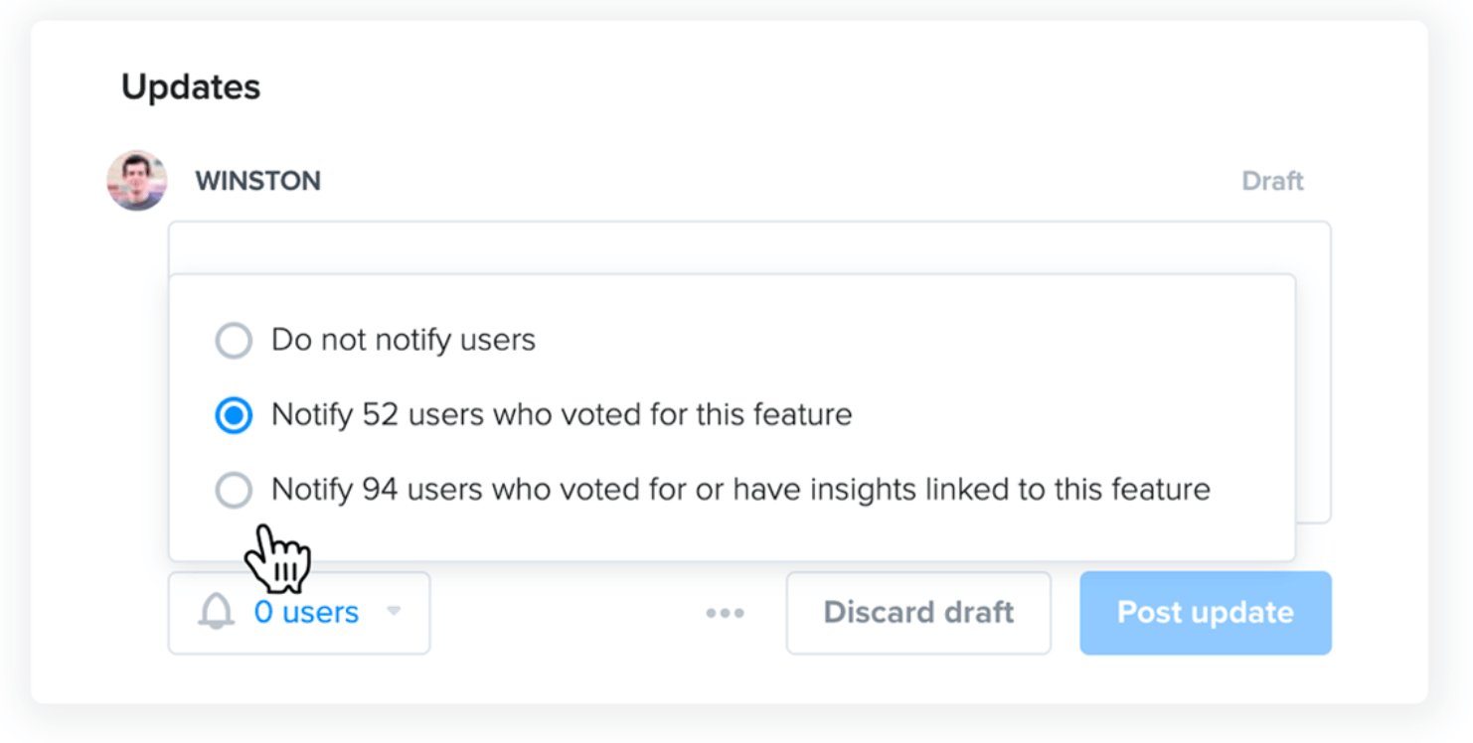Focus the update text field above the popup
The image size is (1473, 743).
click(x=749, y=247)
